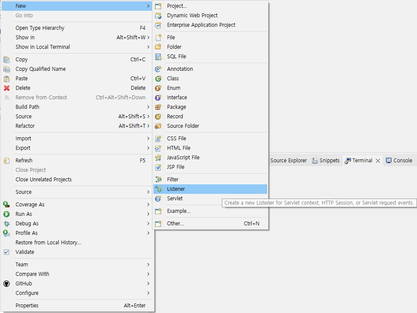Click the Servlet icon
The image size is (417, 313).
(158, 199)
